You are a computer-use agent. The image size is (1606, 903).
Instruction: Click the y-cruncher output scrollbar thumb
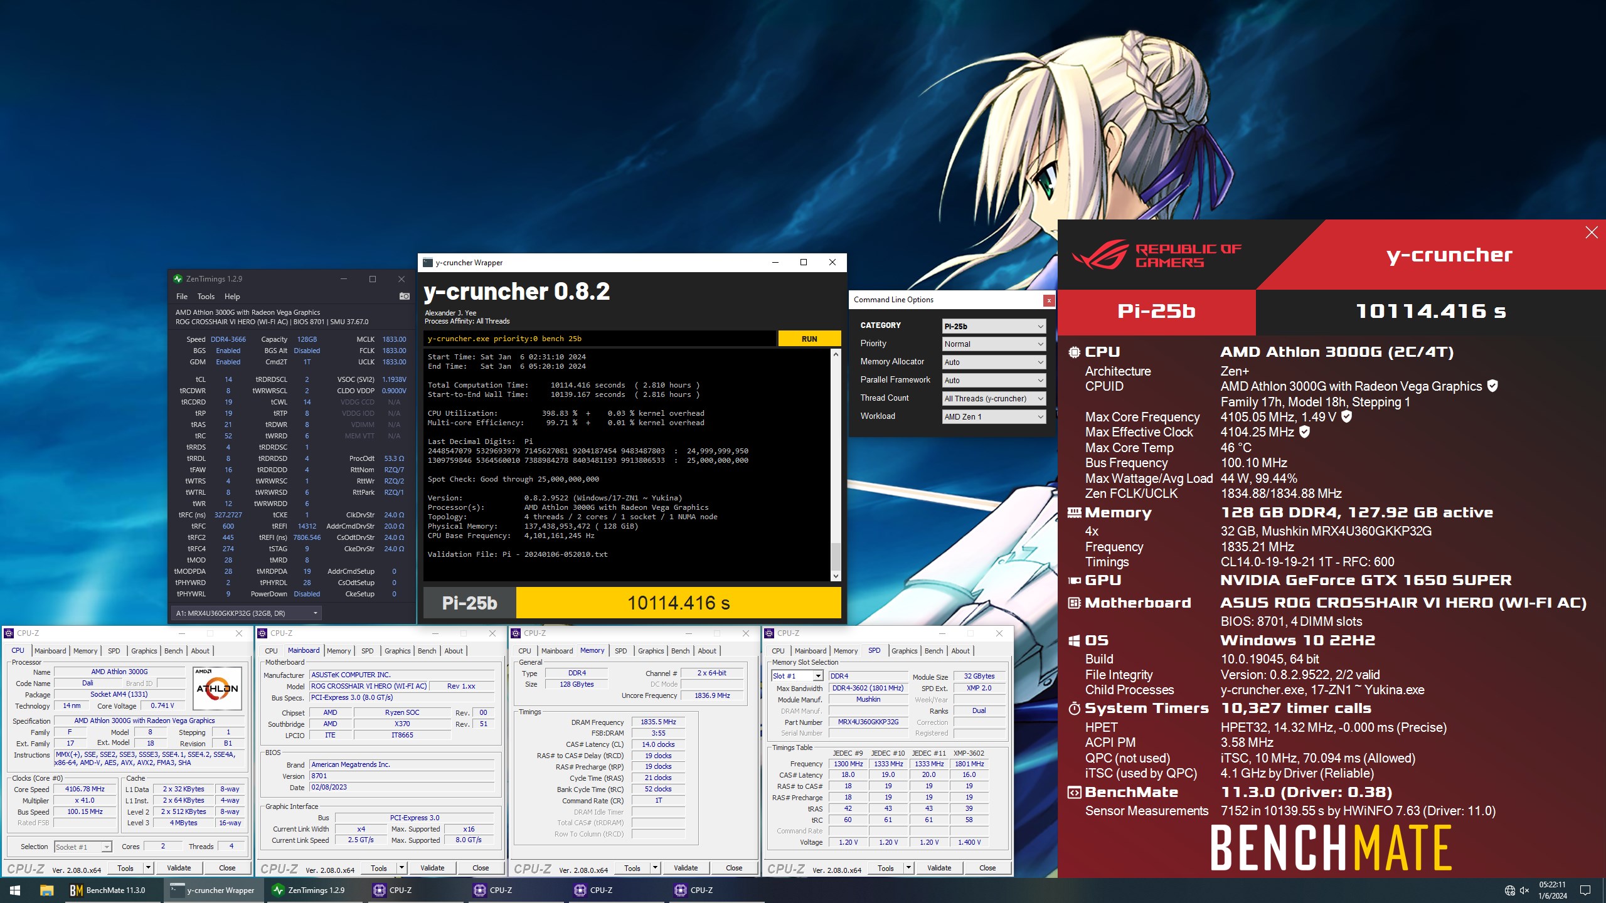pos(836,557)
